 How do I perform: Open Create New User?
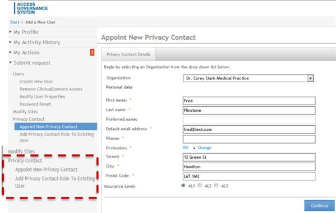point(36,82)
